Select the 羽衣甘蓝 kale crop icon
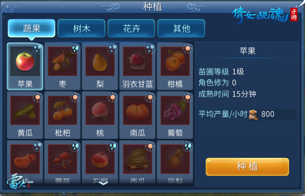This screenshot has height=196, width=305. (x=138, y=61)
